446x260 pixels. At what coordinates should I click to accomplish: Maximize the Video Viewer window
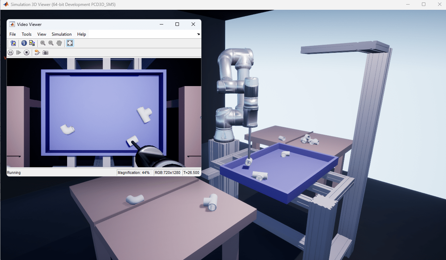pos(177,24)
